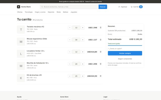Open the Juguetes category
Viewport: 161px width, 100px height.
coord(74,12)
